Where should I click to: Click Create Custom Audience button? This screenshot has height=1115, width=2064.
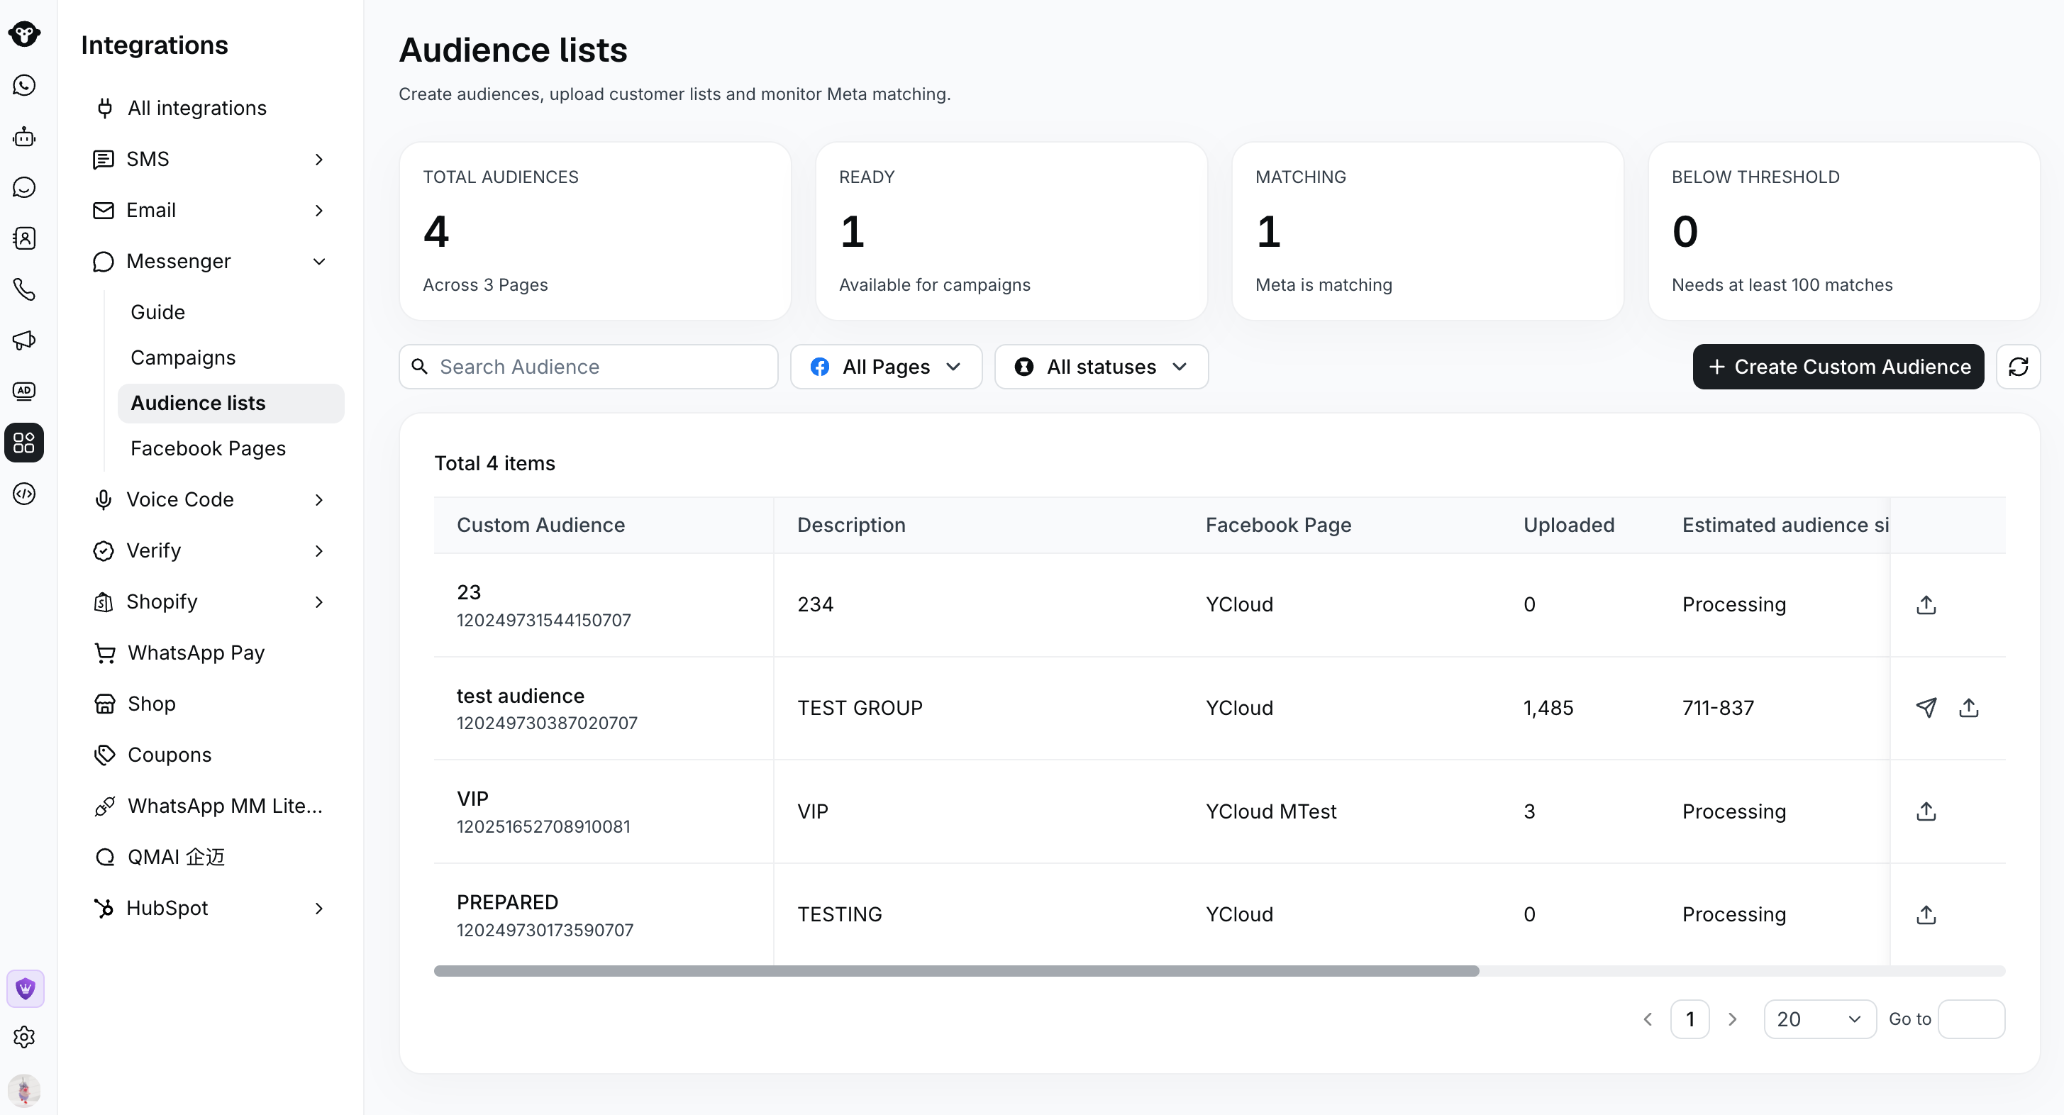tap(1838, 367)
